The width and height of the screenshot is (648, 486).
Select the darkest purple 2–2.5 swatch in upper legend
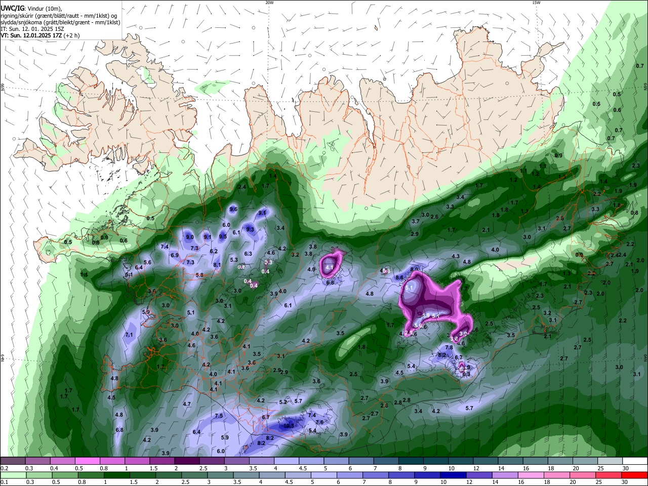187,461
